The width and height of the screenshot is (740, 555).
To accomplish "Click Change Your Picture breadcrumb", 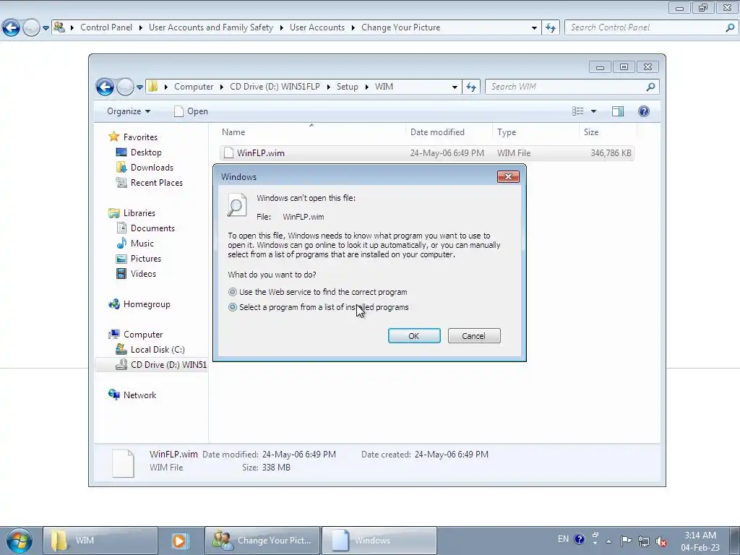I will pyautogui.click(x=400, y=27).
